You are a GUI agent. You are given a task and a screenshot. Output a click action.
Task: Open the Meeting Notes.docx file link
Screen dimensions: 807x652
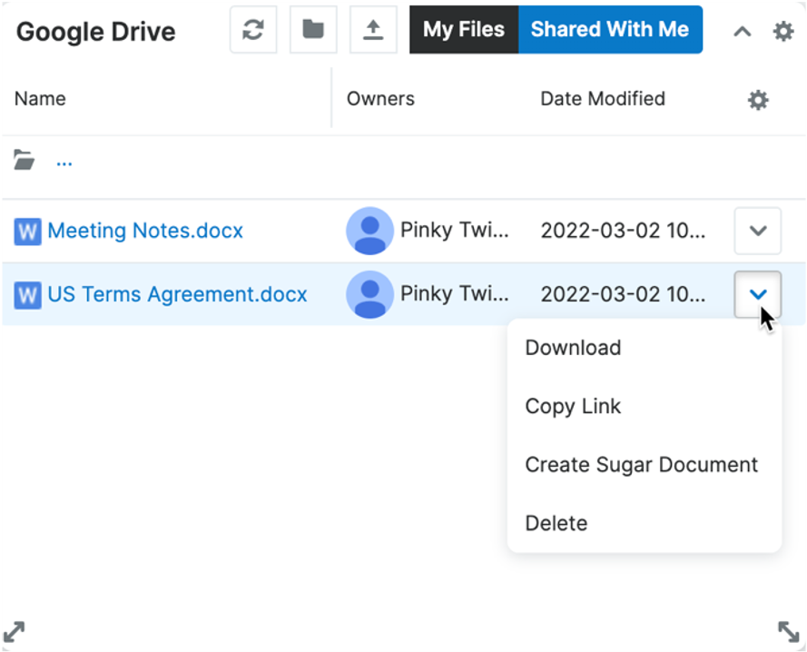(x=145, y=231)
